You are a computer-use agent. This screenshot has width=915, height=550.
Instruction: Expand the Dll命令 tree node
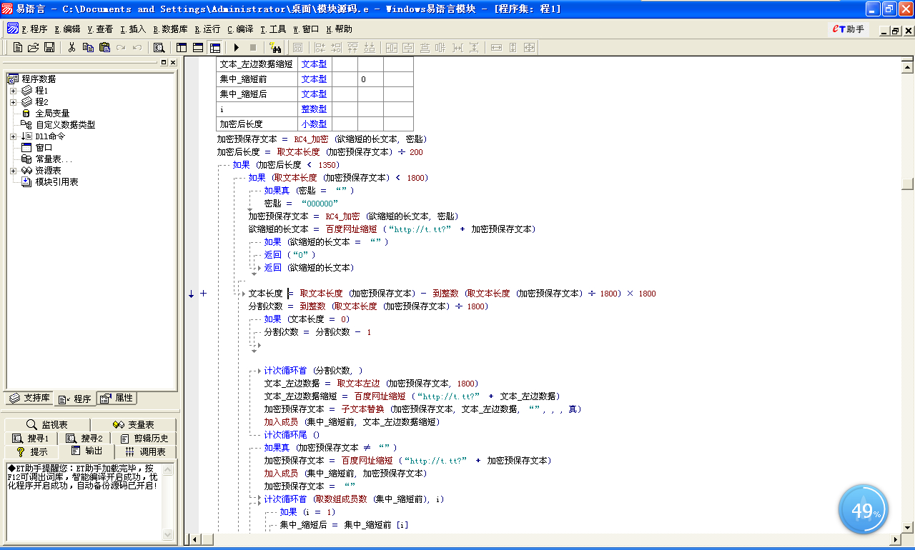coord(13,136)
